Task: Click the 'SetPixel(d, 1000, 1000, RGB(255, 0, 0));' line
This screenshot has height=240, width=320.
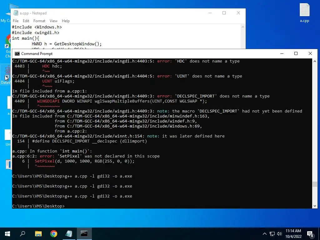Action: [84, 161]
